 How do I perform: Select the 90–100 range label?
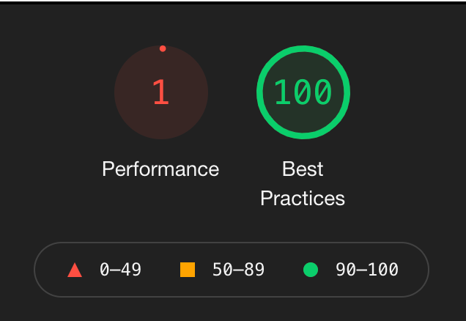coord(367,270)
